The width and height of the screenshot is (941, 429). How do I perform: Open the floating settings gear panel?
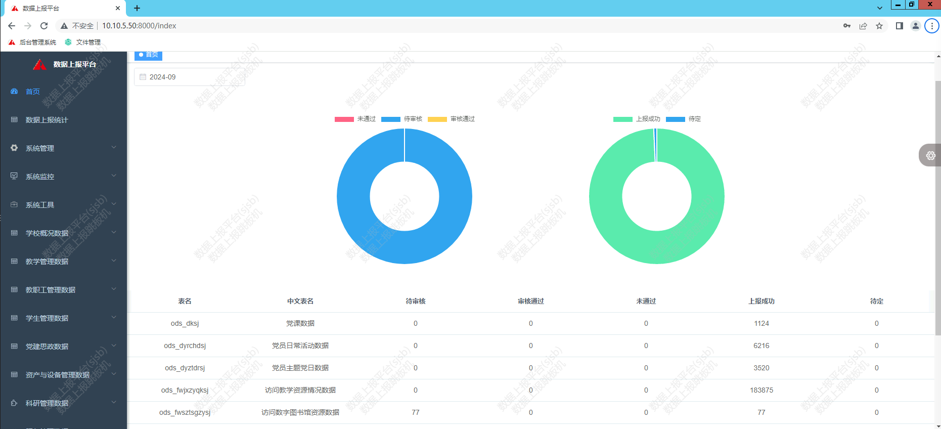click(x=930, y=155)
